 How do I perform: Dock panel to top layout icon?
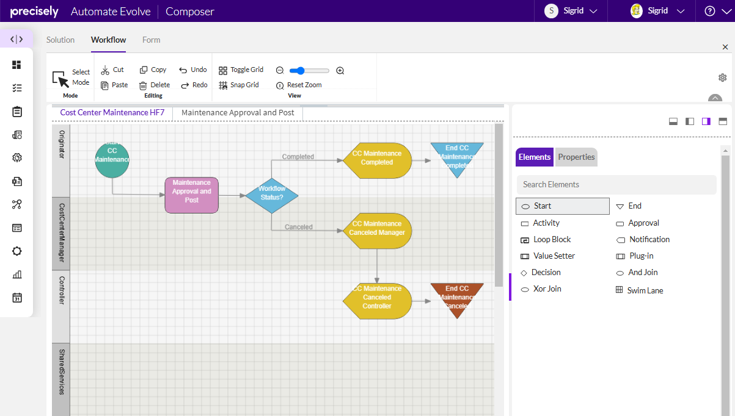coord(723,121)
